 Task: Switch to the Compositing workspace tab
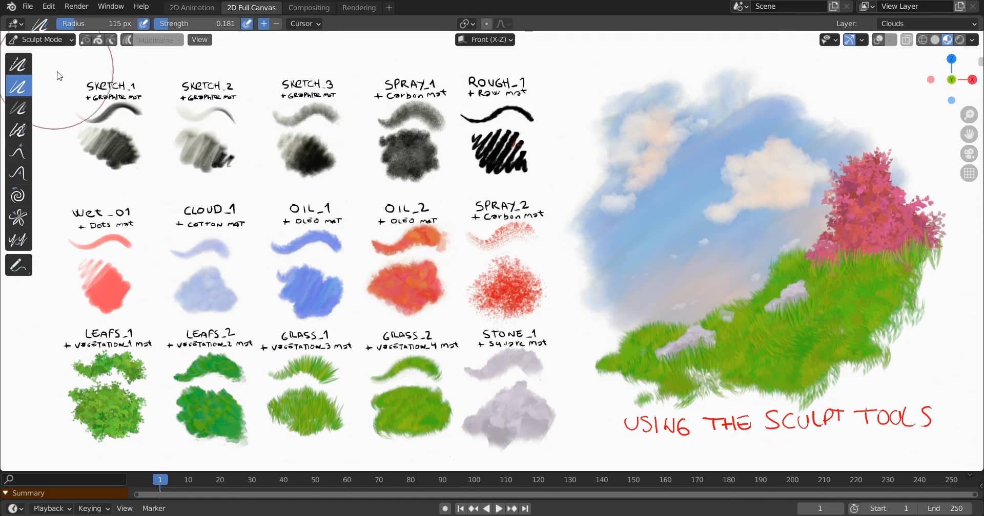[x=309, y=7]
